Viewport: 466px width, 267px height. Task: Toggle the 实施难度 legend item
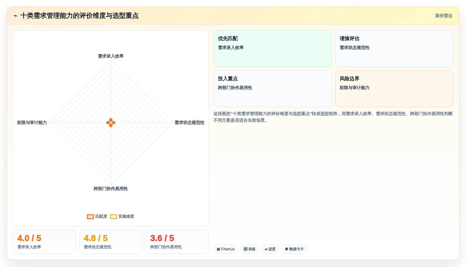click(122, 216)
